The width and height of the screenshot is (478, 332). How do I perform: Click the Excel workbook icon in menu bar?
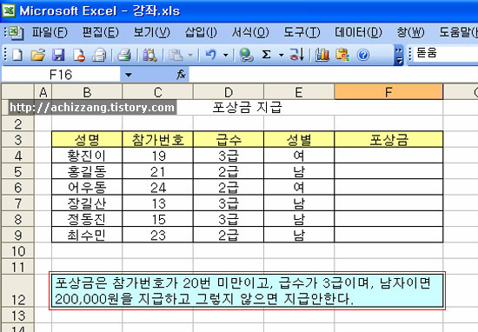[16, 32]
